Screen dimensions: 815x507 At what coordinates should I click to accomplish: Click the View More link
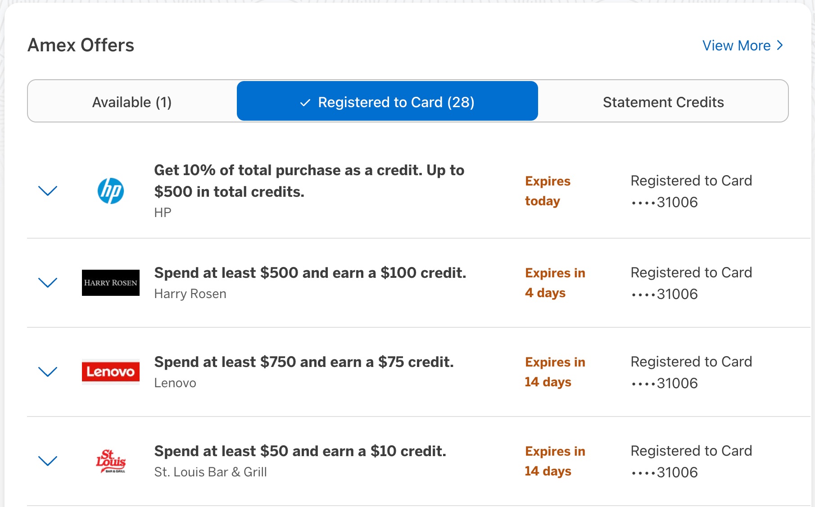(736, 45)
